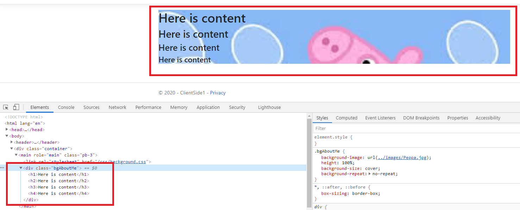Viewport: 520px width, 210px height.
Task: Open the Event Listeners pane tab
Action: tap(380, 118)
